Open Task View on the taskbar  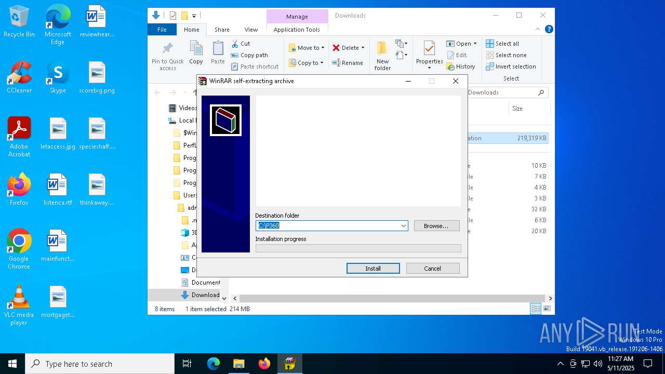(187, 364)
